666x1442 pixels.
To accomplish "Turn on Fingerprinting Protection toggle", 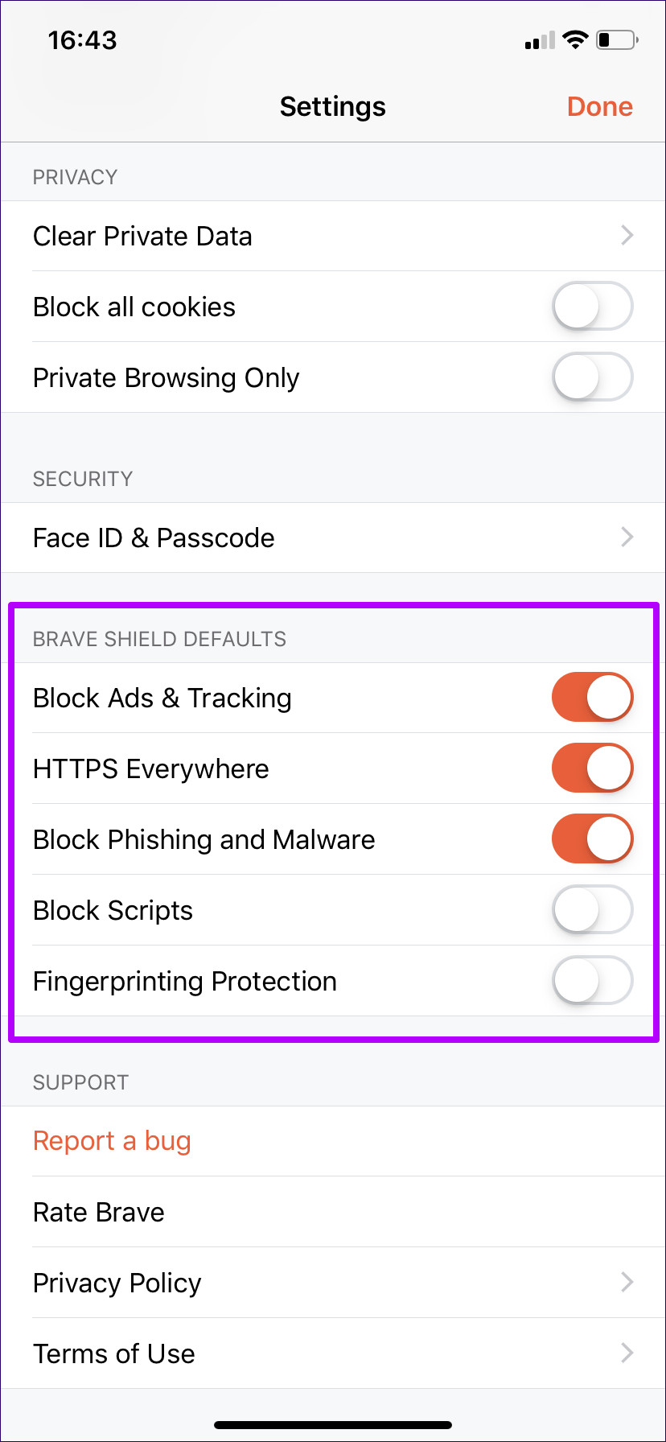I will click(x=592, y=981).
